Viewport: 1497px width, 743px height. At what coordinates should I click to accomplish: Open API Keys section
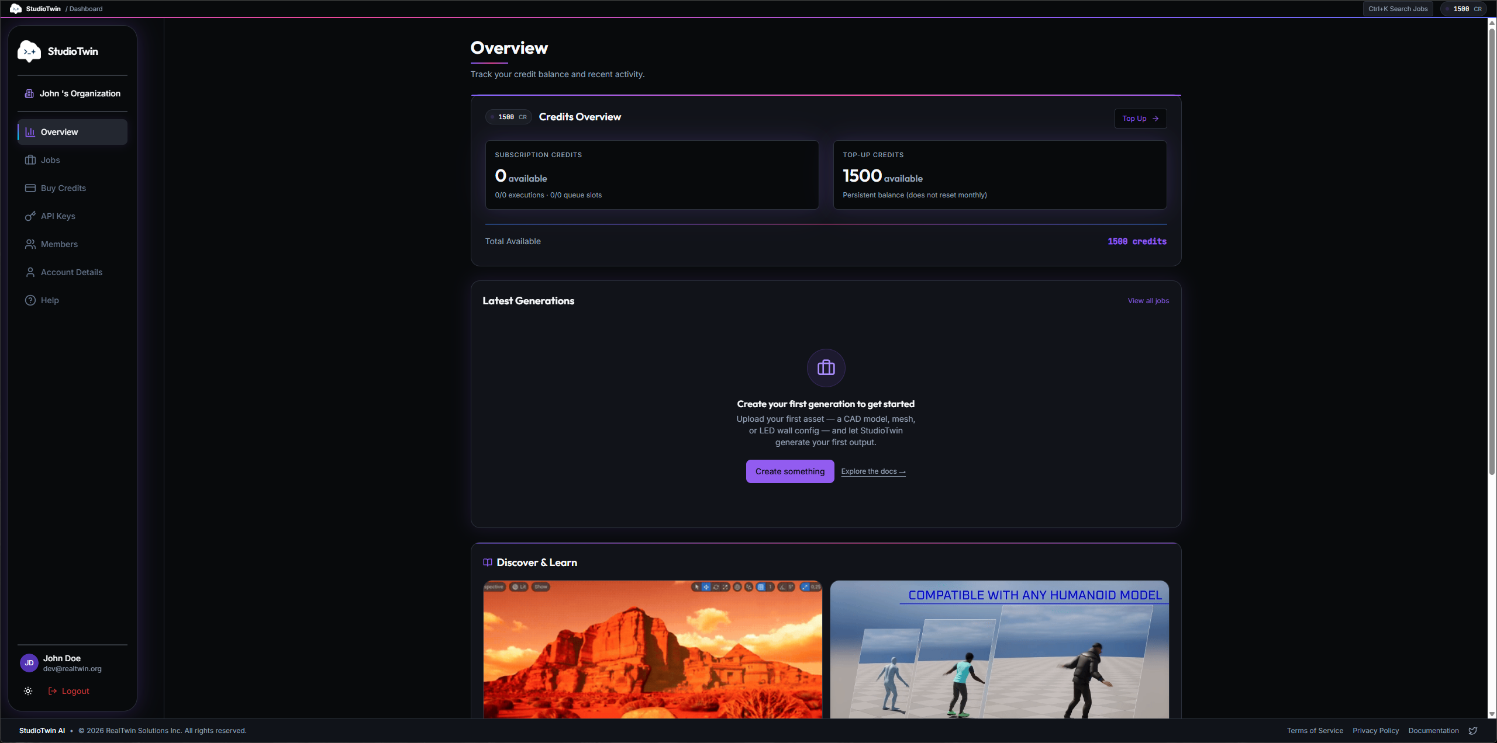point(73,216)
